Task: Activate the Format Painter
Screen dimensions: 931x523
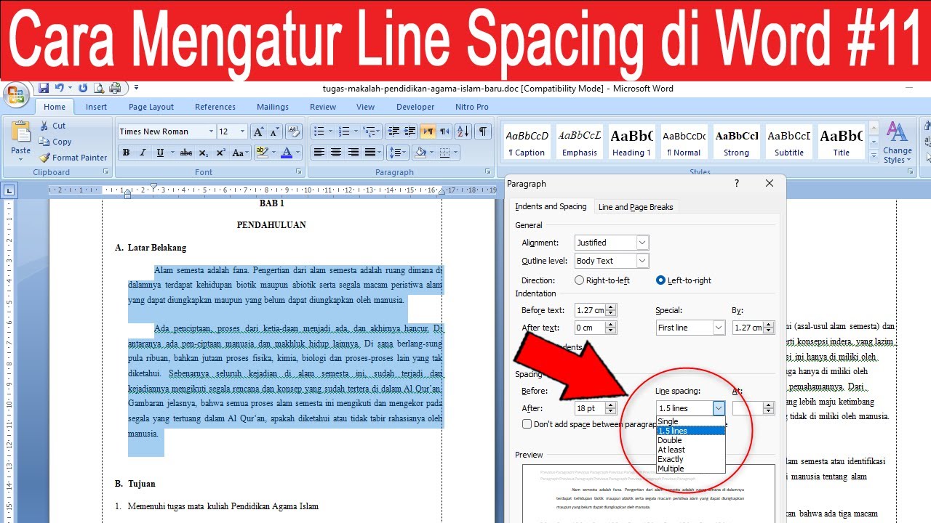Action: [x=73, y=158]
